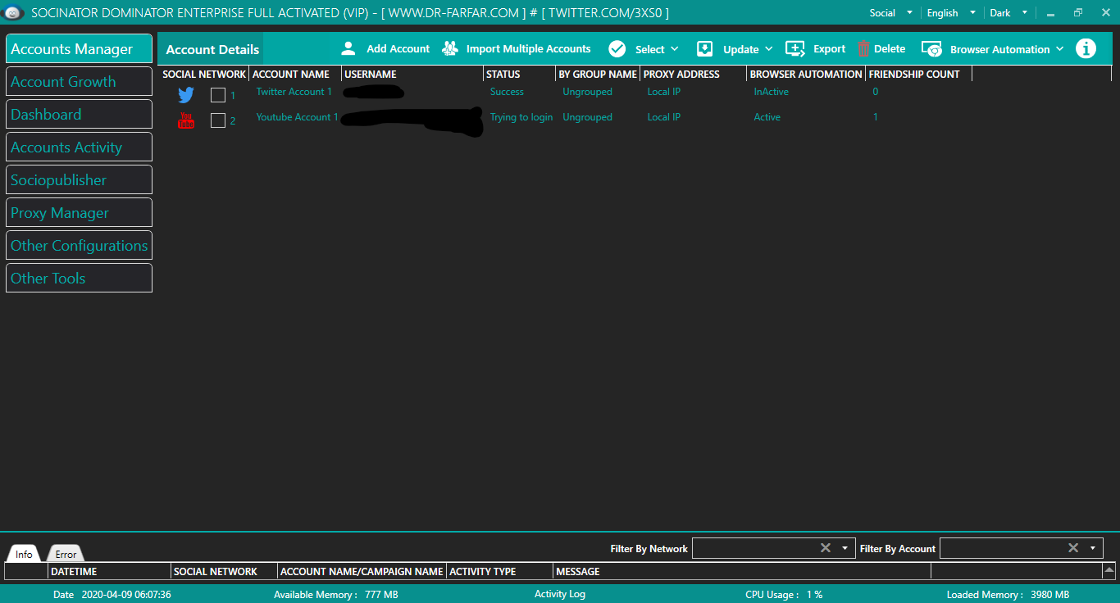The height and width of the screenshot is (603, 1120).
Task: Click the BROWSER AUTOMATION column header
Action: pos(806,74)
